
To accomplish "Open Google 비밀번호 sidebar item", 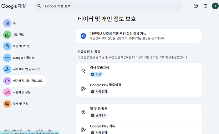I will pos(24,58).
